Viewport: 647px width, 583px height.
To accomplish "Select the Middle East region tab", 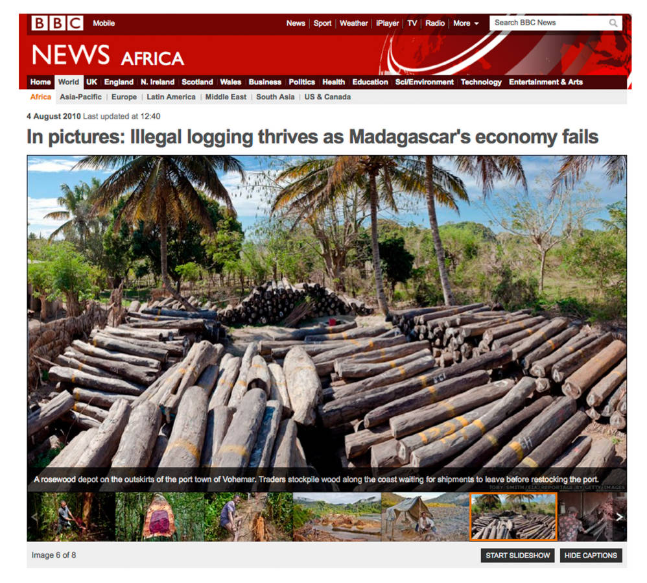I will tap(226, 97).
